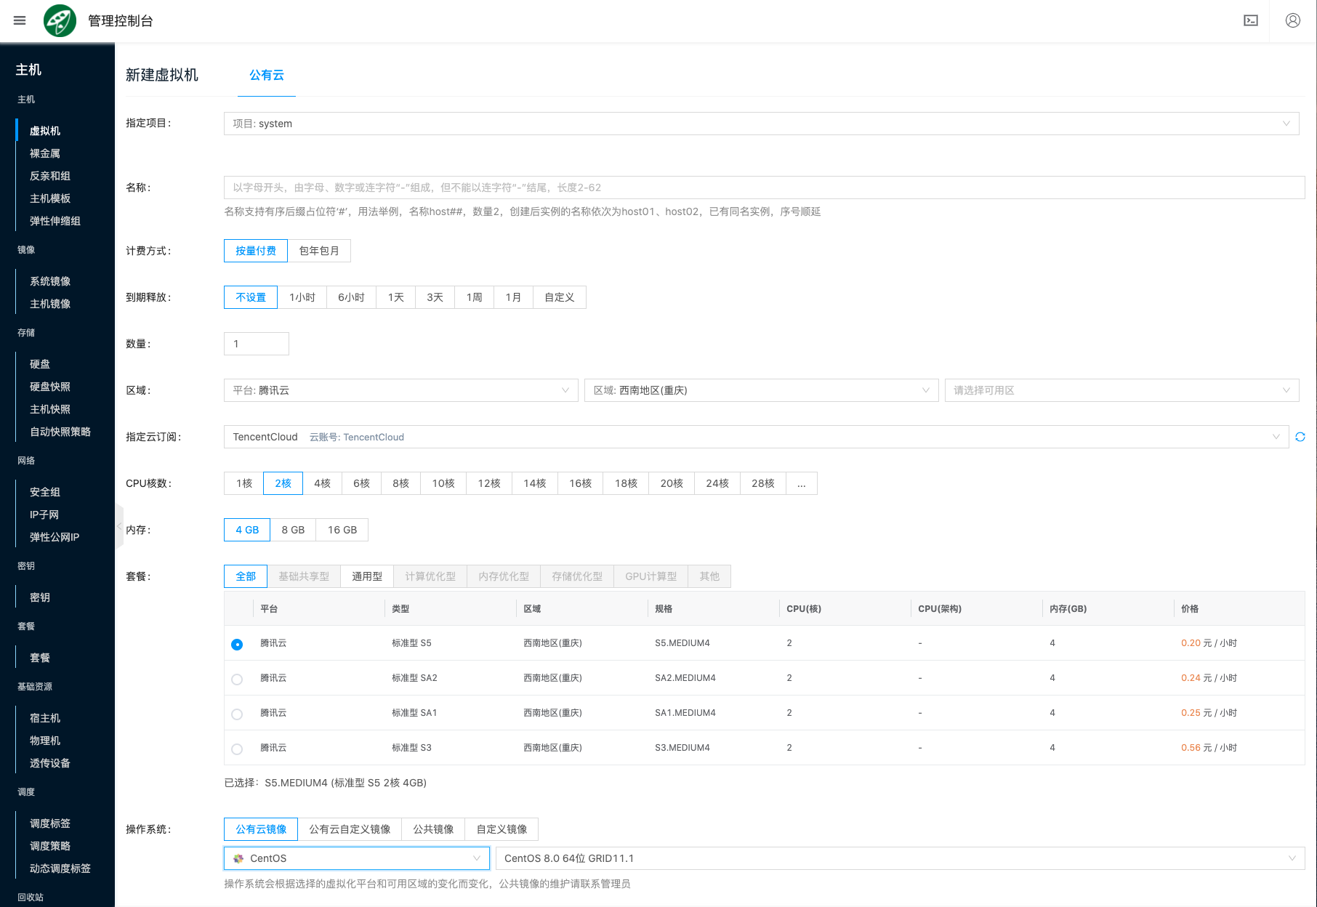Viewport: 1317px width, 907px height.
Task: Open the user account profile icon
Action: click(x=1292, y=20)
